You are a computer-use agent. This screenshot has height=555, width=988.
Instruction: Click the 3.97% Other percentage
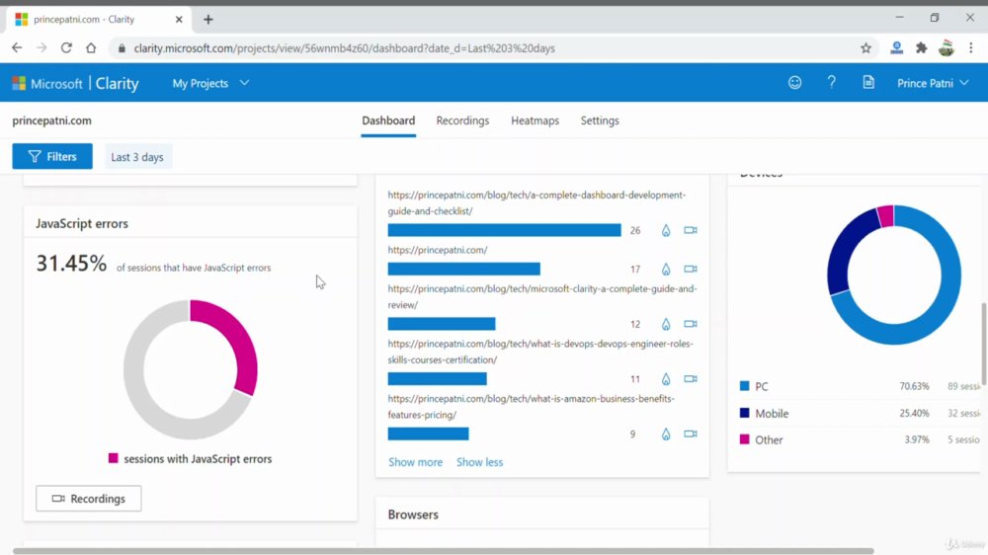pyautogui.click(x=917, y=439)
